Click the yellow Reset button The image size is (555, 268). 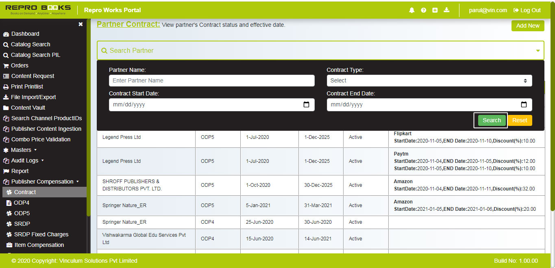click(x=520, y=120)
